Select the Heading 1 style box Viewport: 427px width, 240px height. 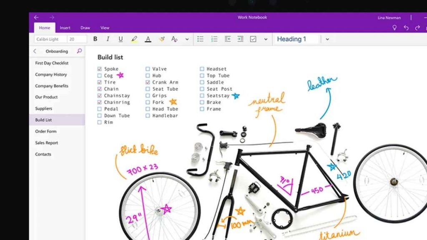[x=296, y=39]
